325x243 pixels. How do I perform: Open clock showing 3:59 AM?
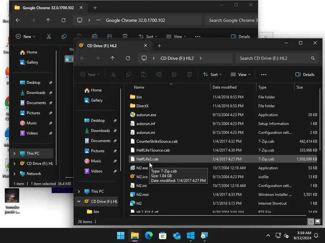point(302,235)
